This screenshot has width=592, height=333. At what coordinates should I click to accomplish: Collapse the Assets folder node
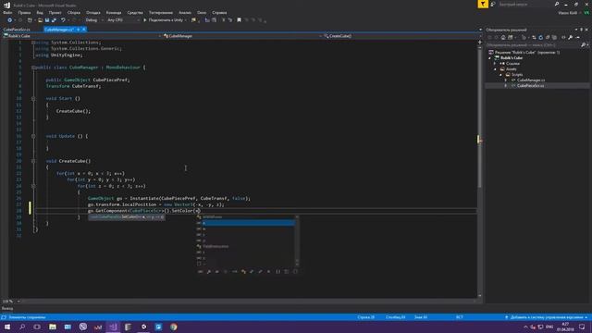495,69
